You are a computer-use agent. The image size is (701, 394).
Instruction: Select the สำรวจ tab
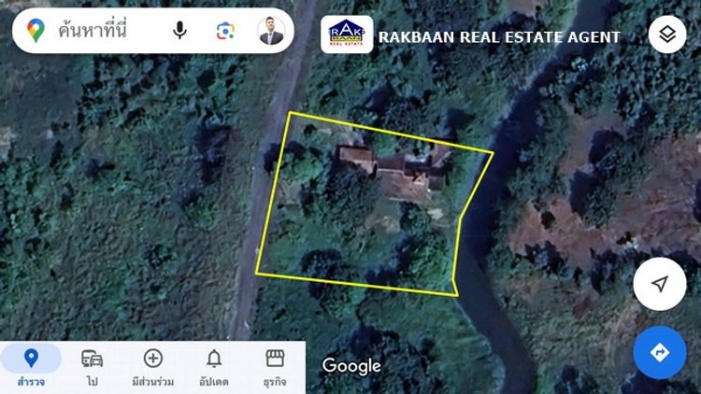(x=31, y=368)
